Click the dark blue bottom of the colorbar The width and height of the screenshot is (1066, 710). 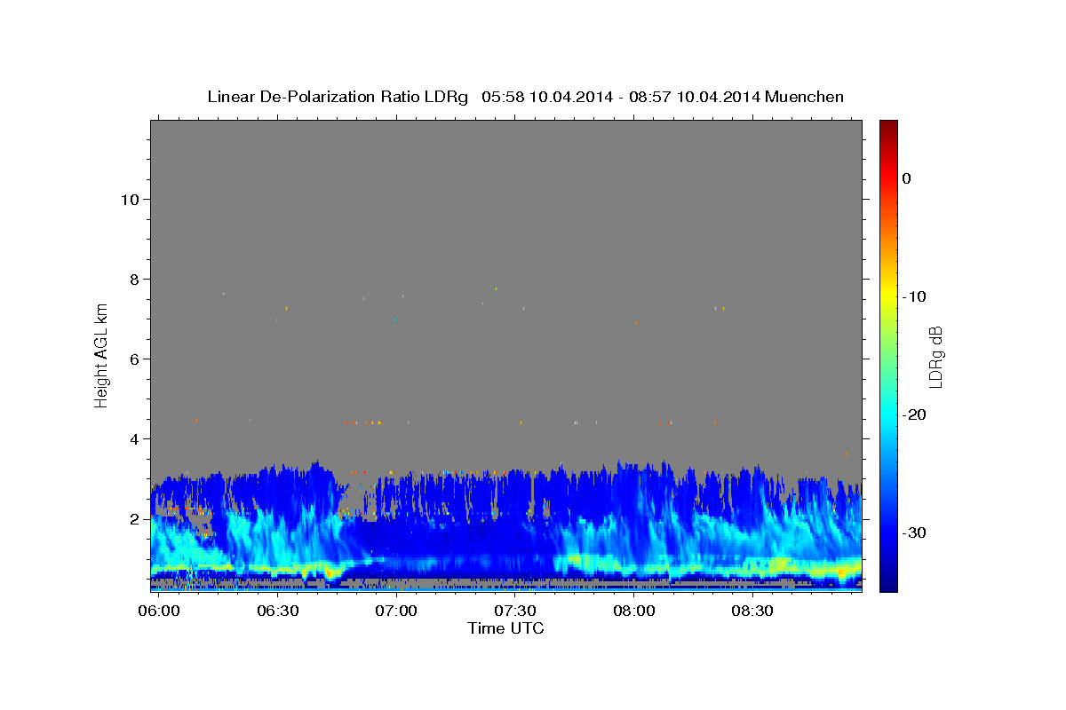[888, 581]
